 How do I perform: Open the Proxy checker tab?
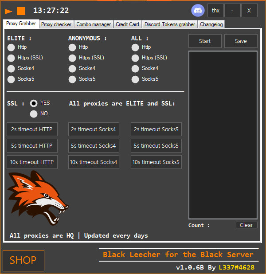[x=56, y=24]
